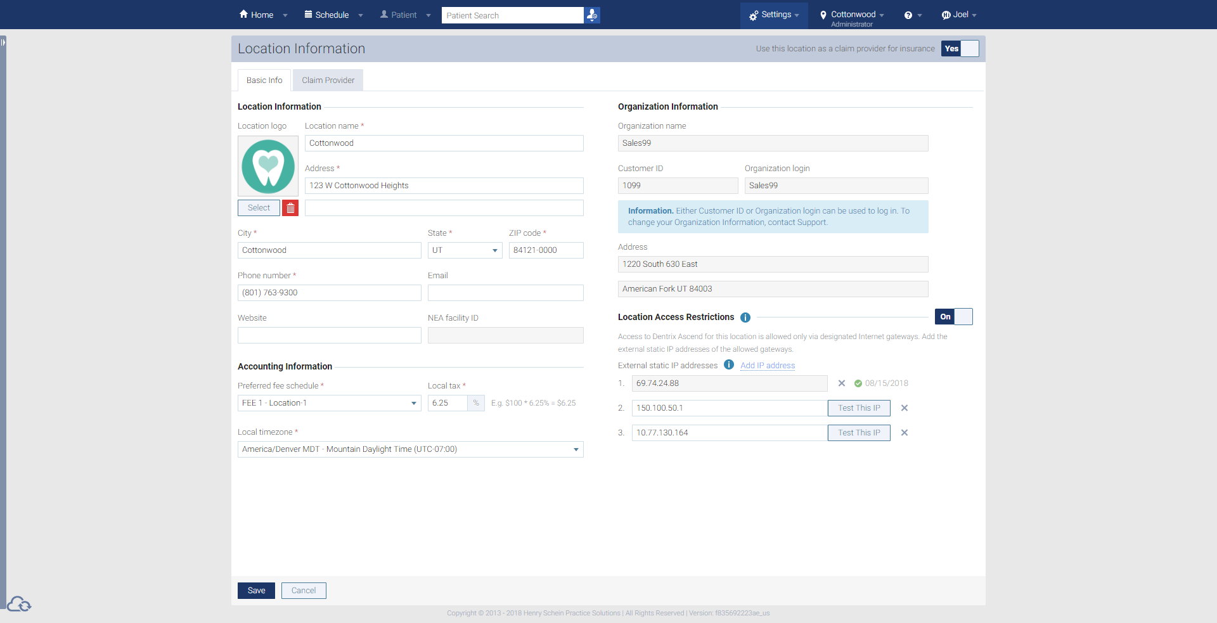Click the info icon beside External static IP addresses

pos(728,365)
